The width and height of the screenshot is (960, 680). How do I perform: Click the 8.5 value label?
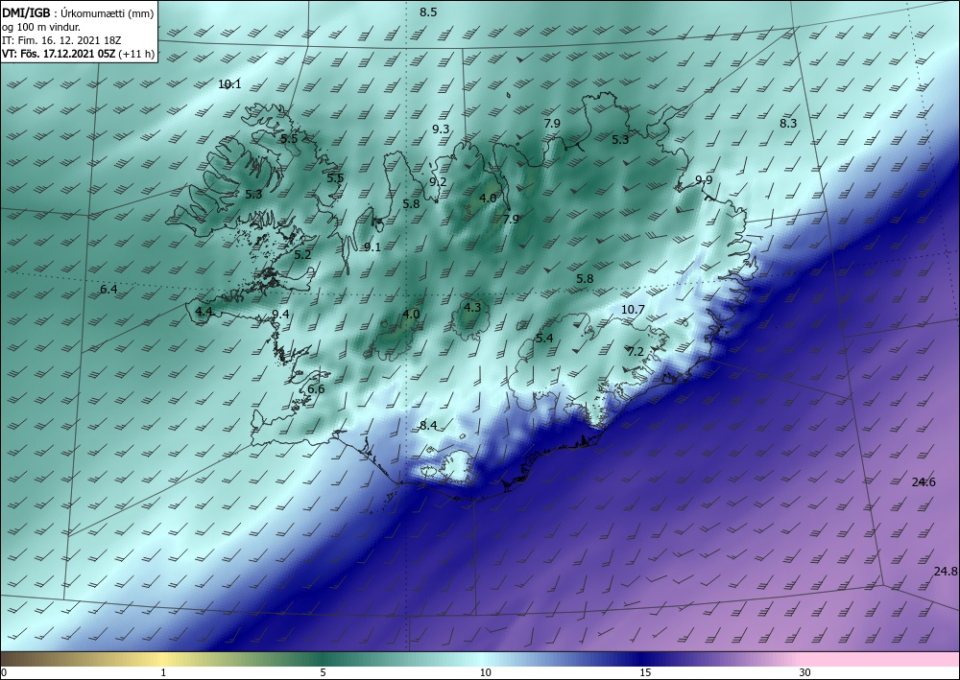[428, 12]
